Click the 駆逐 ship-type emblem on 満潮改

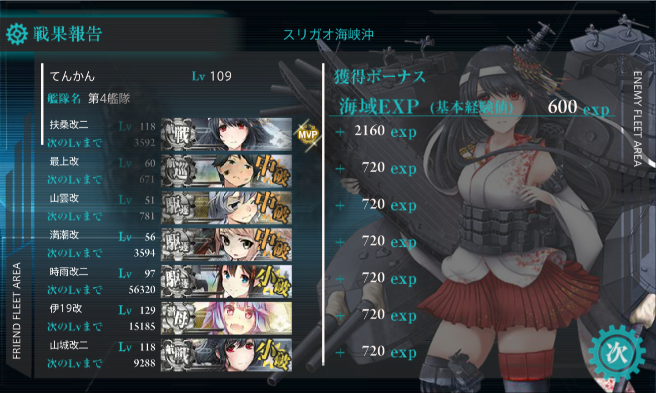tap(178, 245)
